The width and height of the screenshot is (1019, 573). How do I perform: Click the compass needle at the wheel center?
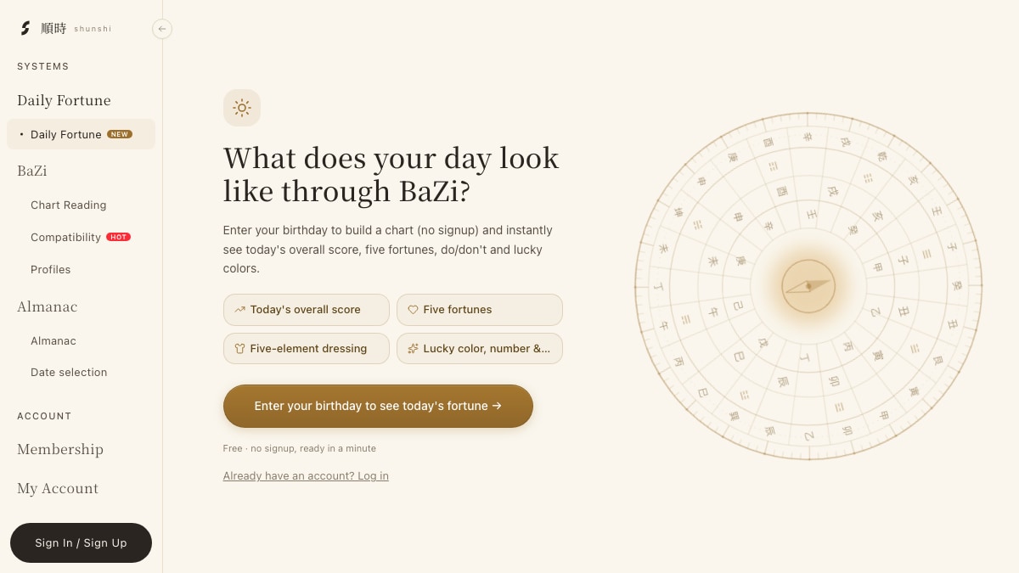(x=808, y=286)
